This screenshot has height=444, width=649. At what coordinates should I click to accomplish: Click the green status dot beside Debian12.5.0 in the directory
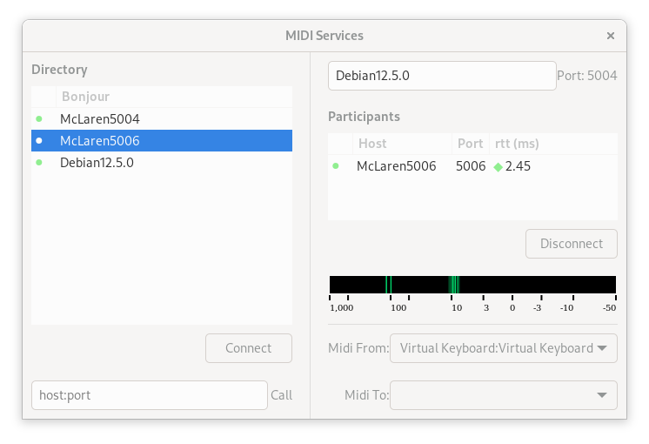point(39,162)
